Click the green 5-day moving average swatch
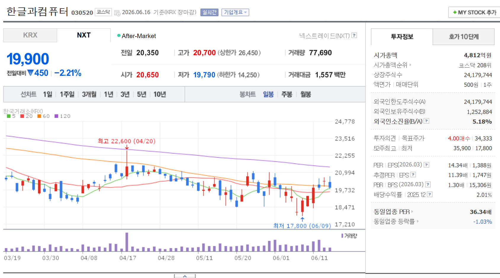Screen dimensions: 500x278 tap(9, 116)
